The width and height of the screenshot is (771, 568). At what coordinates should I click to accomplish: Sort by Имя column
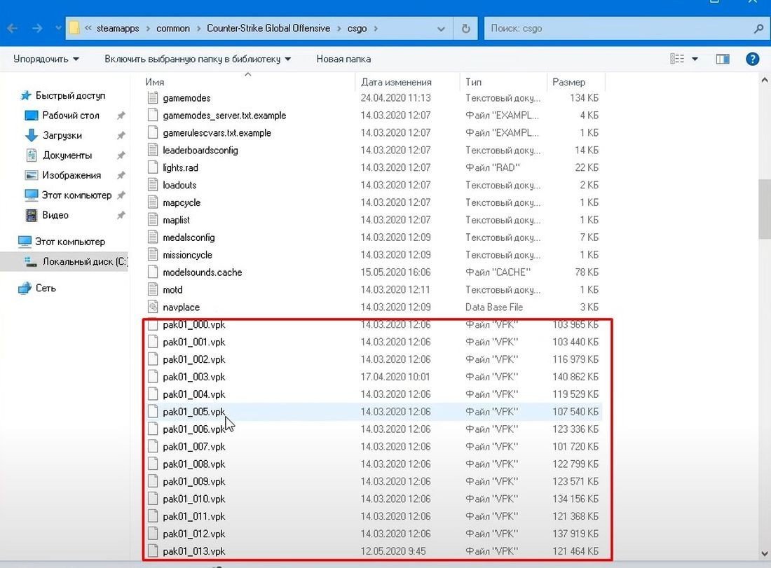pyautogui.click(x=154, y=82)
